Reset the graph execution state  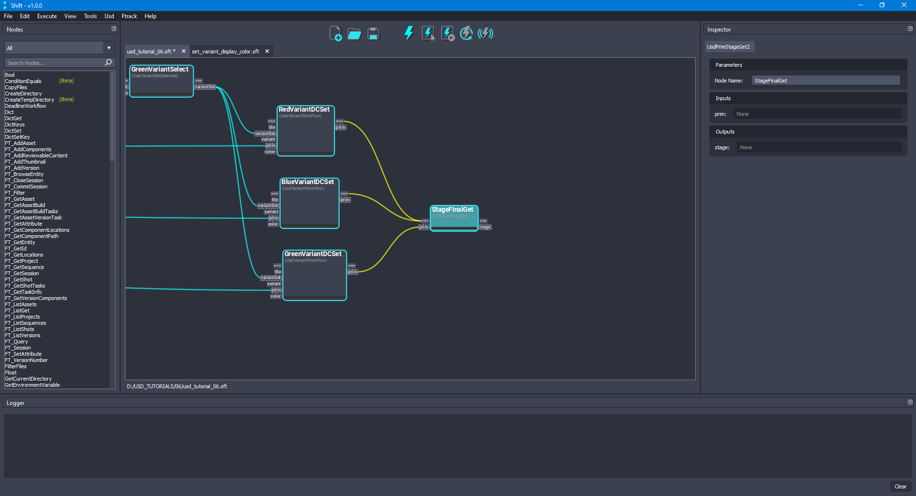point(466,33)
